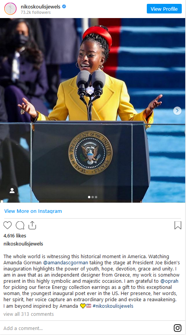Select the first carousel dot indicator
The image size is (186, 335).
[x=89, y=197]
